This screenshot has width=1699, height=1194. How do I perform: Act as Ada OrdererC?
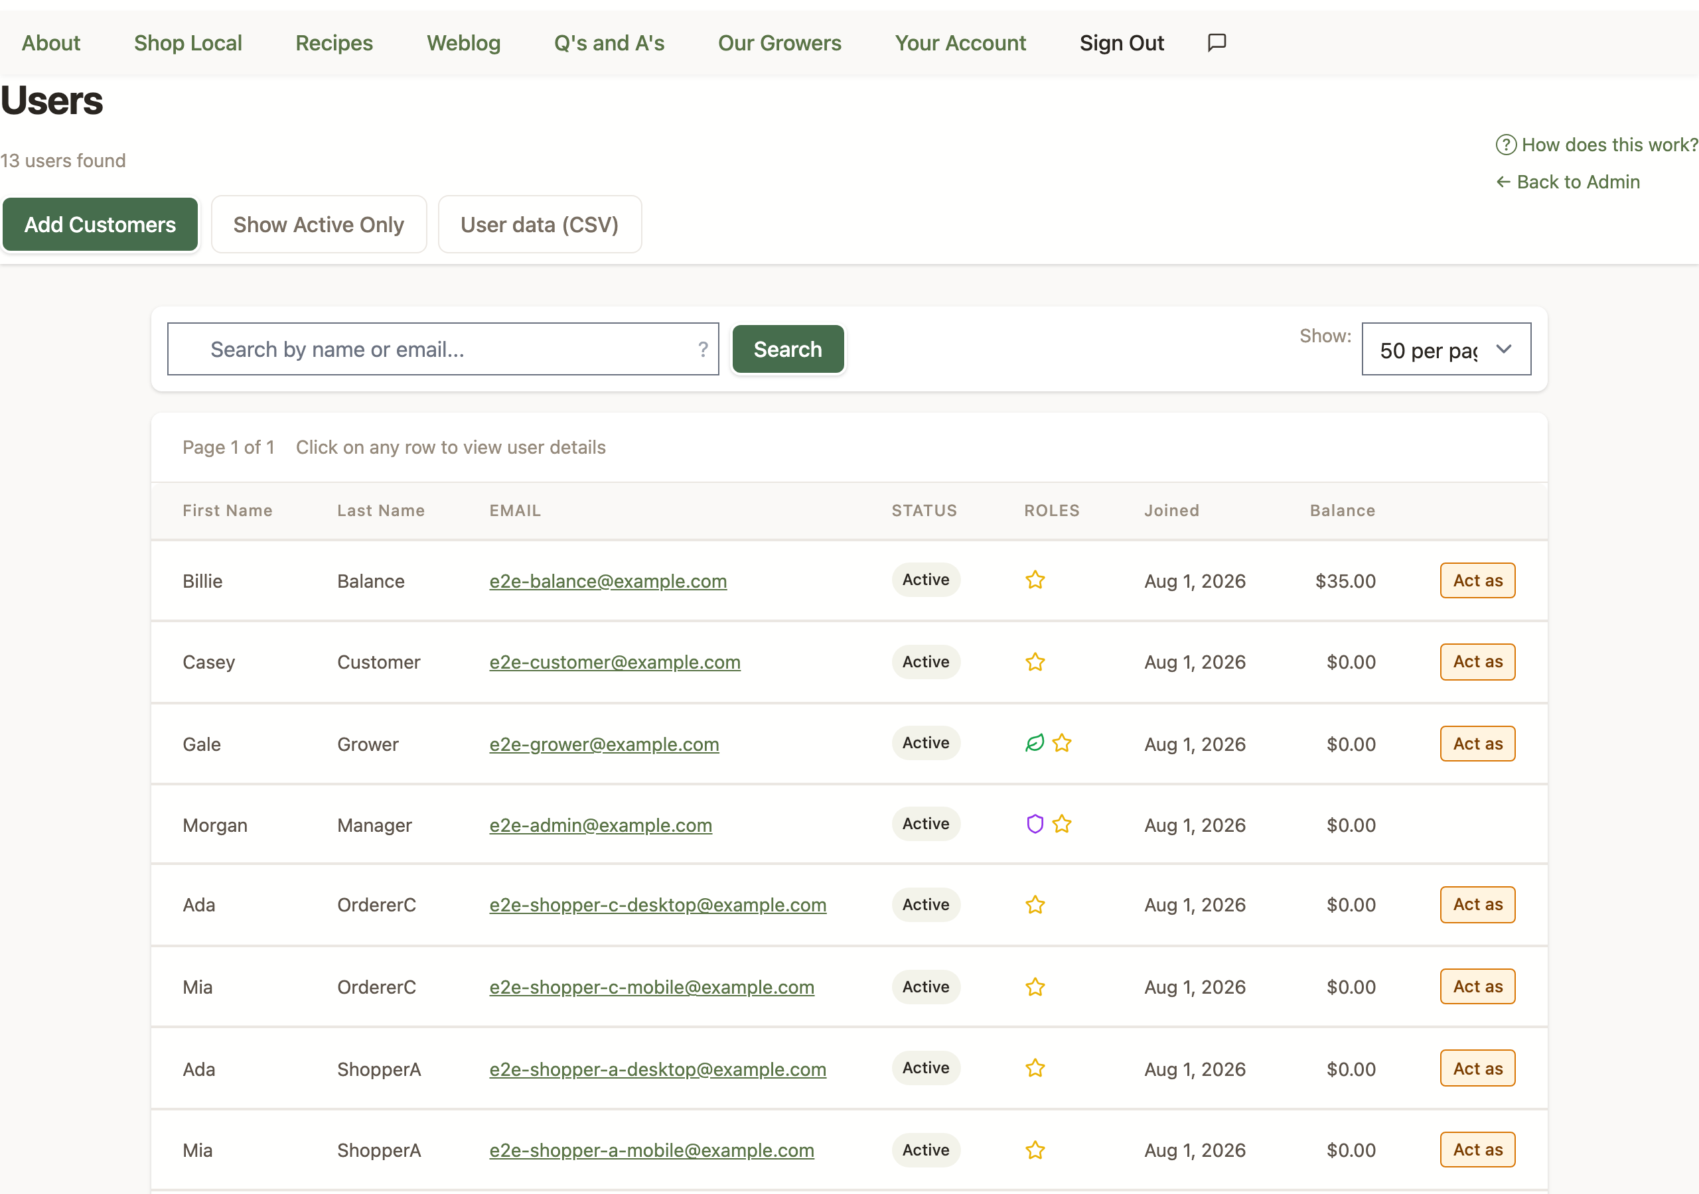tap(1477, 905)
